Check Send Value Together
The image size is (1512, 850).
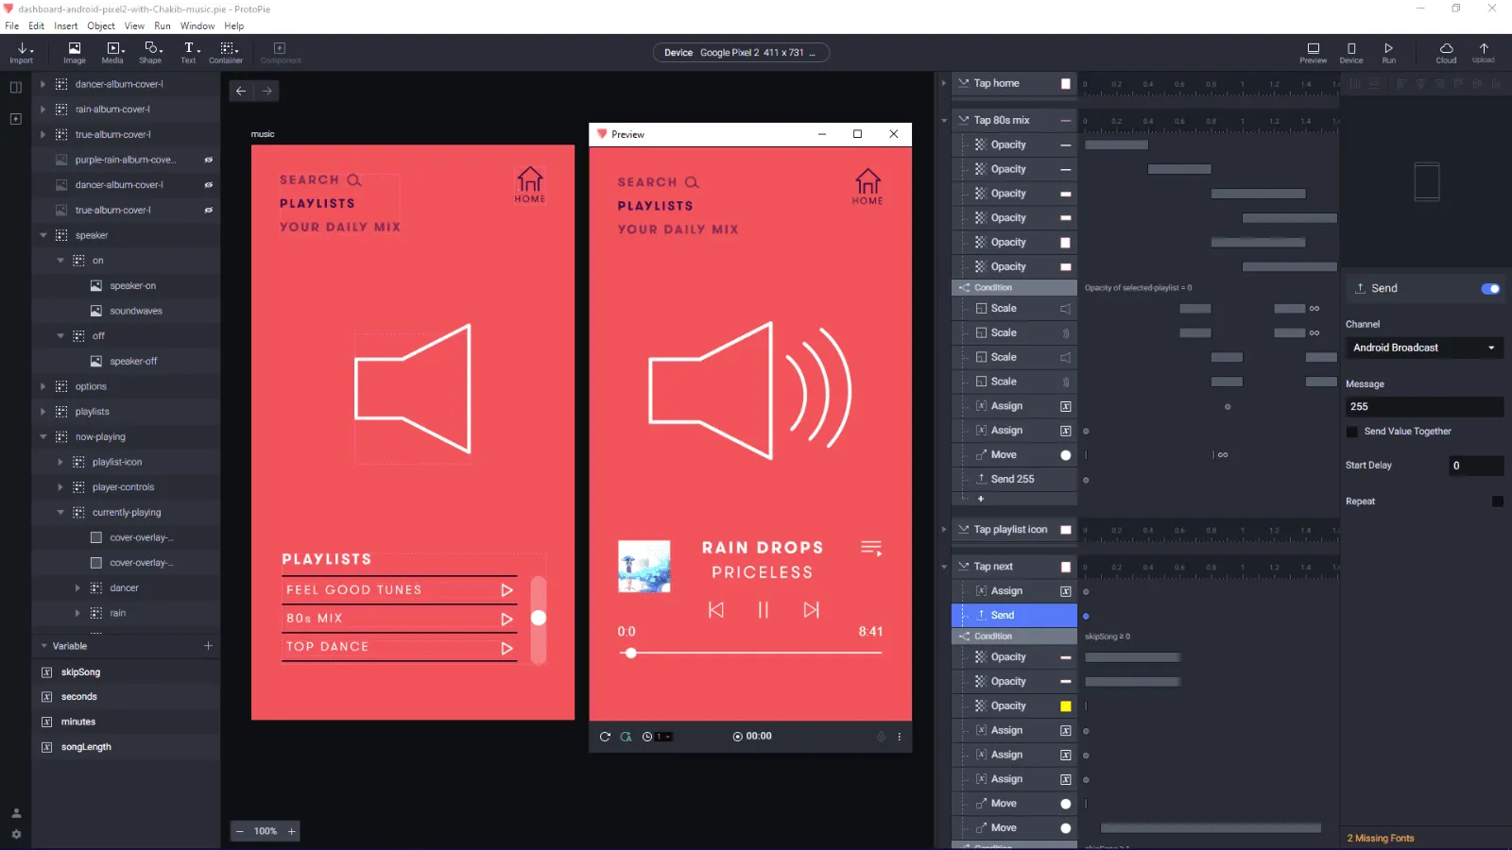point(1352,432)
